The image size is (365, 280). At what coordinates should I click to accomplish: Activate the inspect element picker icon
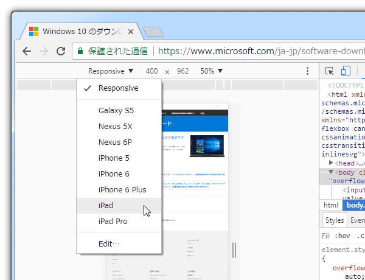(329, 71)
